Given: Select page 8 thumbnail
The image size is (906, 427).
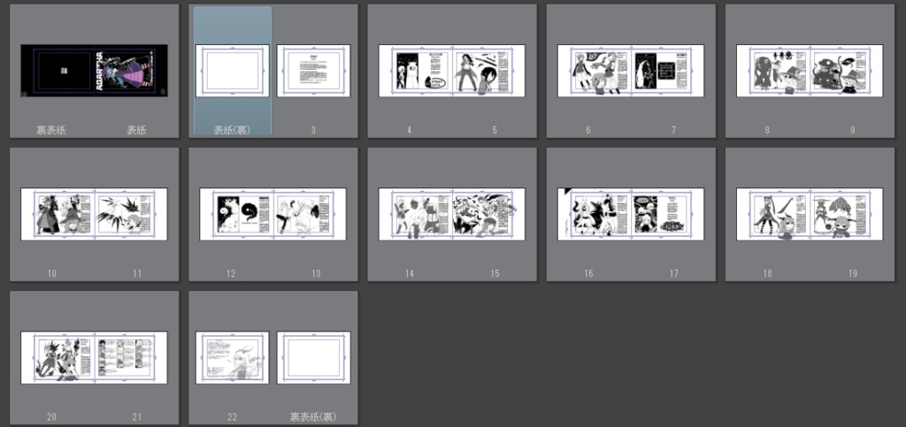Looking at the screenshot, I should click(x=773, y=71).
